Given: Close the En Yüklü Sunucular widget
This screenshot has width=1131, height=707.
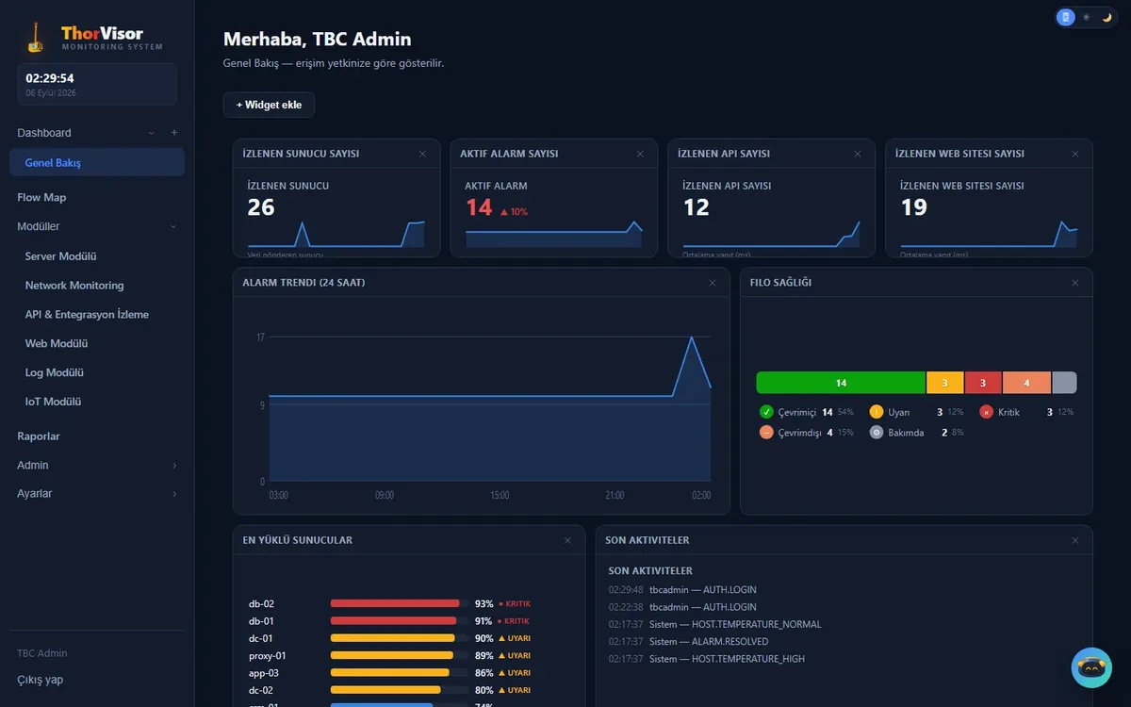Looking at the screenshot, I should [x=567, y=540].
